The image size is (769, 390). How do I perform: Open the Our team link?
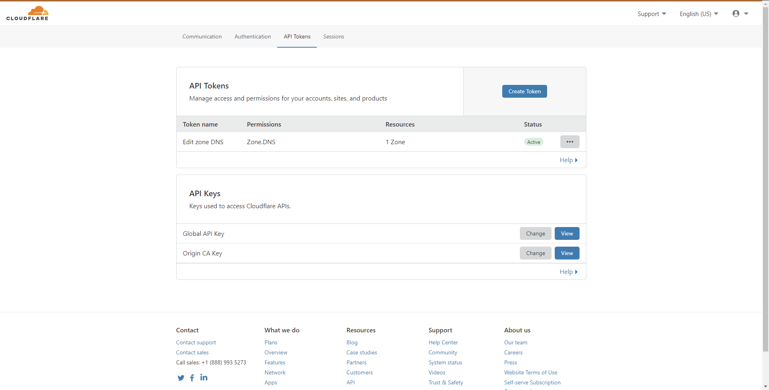coord(515,342)
